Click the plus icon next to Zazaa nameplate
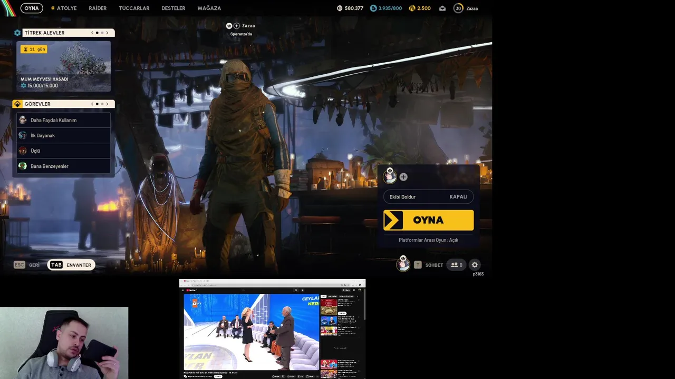The width and height of the screenshot is (675, 379). 237,26
